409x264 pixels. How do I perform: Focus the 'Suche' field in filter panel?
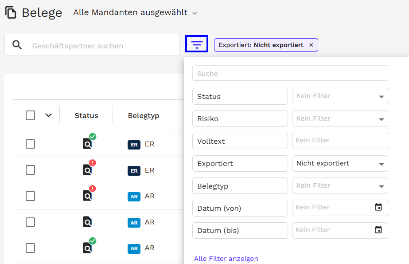[290, 73]
